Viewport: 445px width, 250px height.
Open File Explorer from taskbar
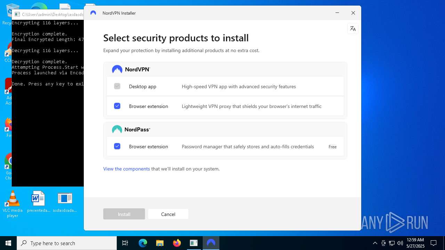pyautogui.click(x=160, y=243)
